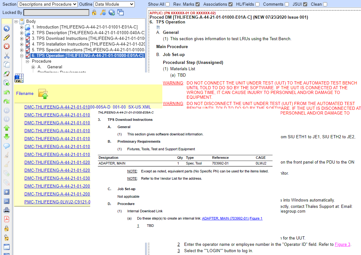Click the blue back arrow sidebar icon
Image resolution: width=361 pixels, height=255 pixels.
7,28
